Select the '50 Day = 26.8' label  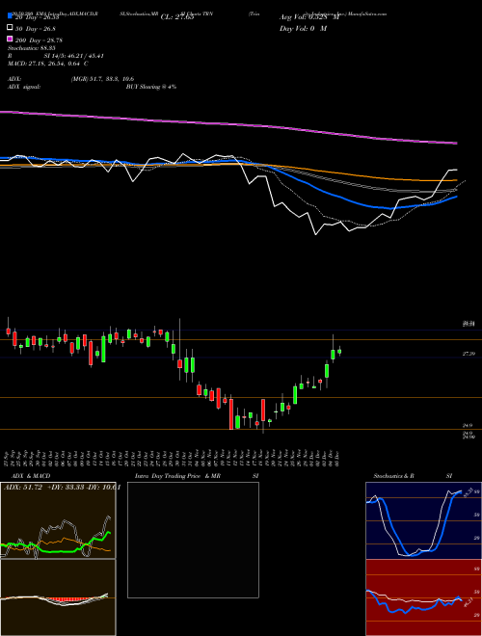[x=36, y=29]
